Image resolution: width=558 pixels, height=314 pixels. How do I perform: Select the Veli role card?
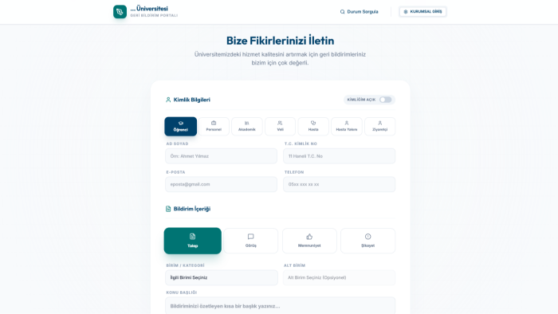[x=280, y=126]
